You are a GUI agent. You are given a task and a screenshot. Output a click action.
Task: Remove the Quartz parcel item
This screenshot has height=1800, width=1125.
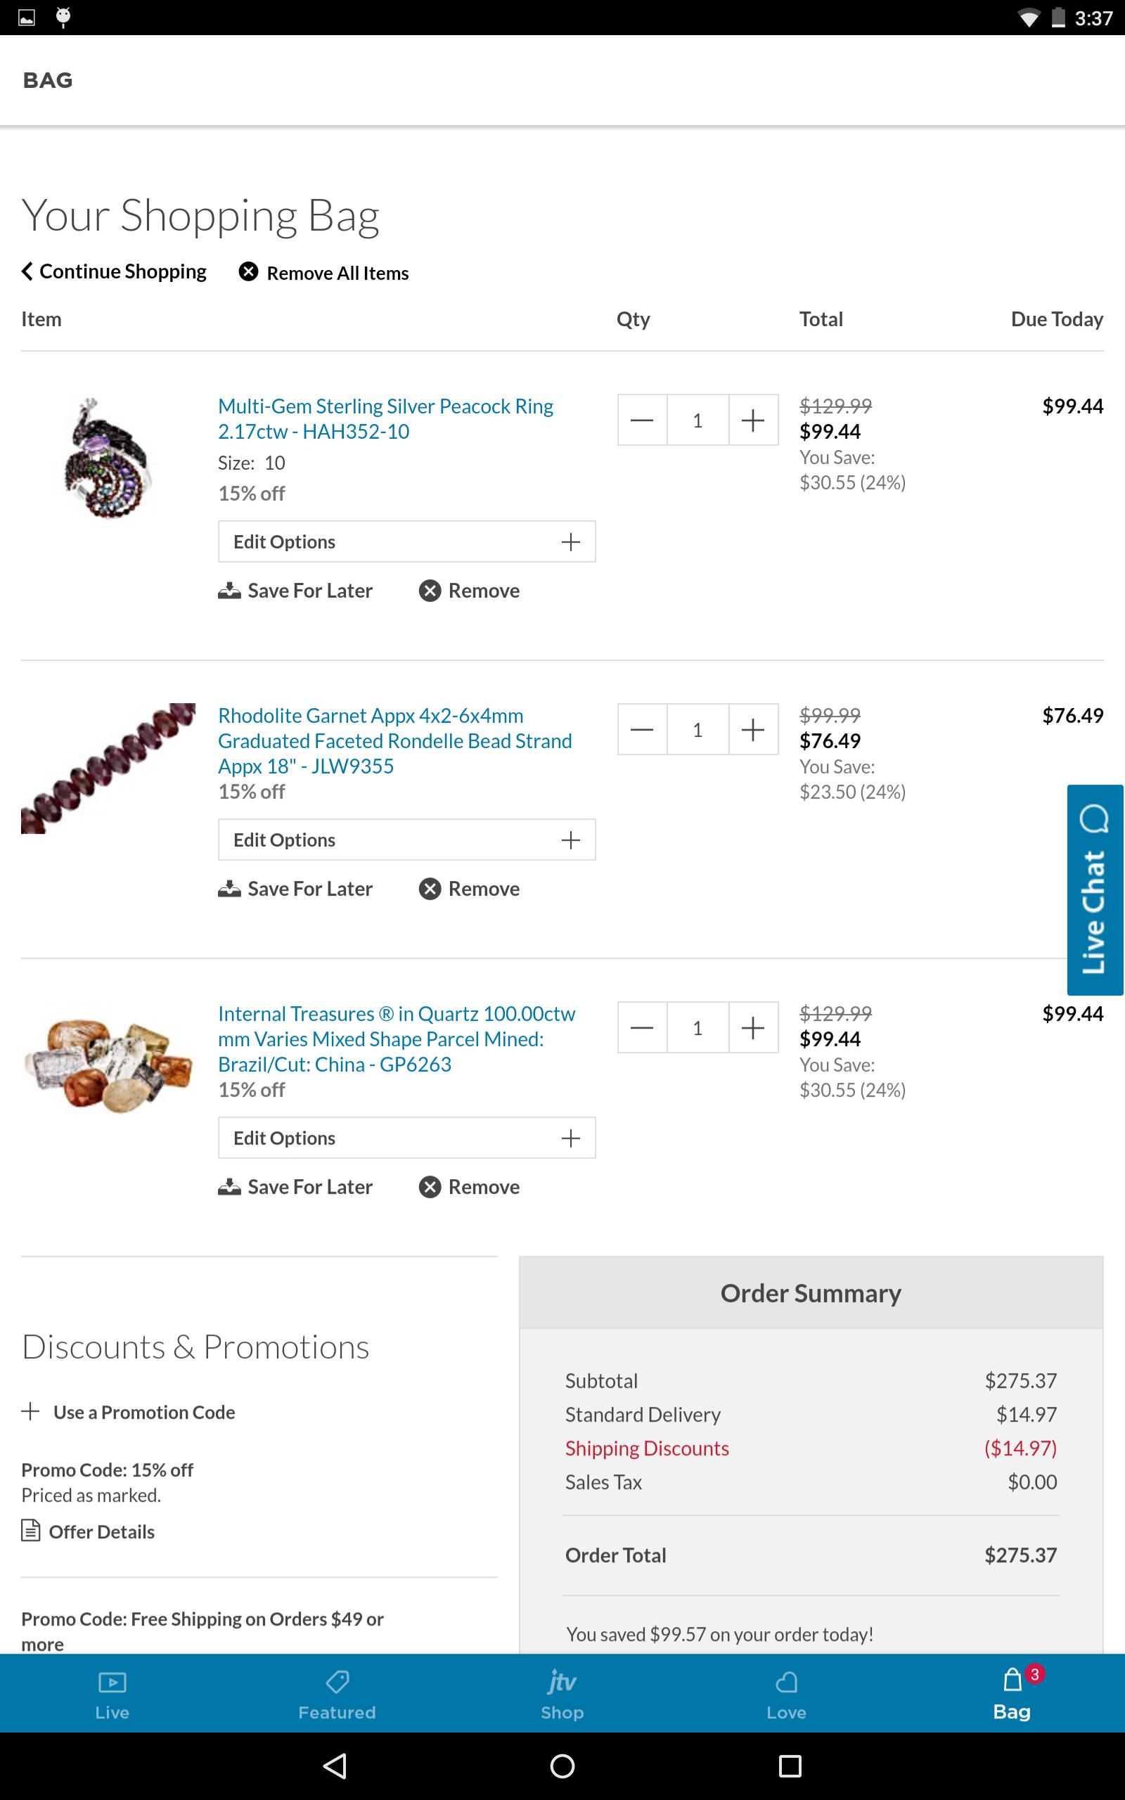click(469, 1187)
